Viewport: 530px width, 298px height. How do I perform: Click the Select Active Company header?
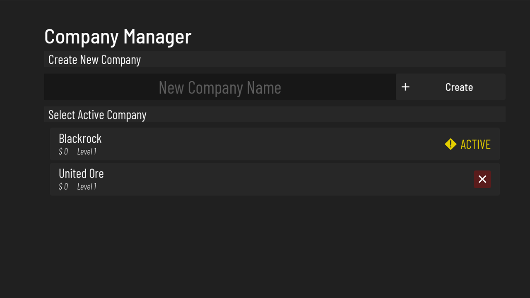97,115
